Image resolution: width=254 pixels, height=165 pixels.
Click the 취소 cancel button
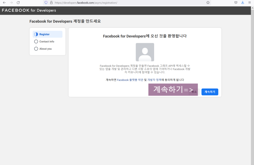coord(194,92)
